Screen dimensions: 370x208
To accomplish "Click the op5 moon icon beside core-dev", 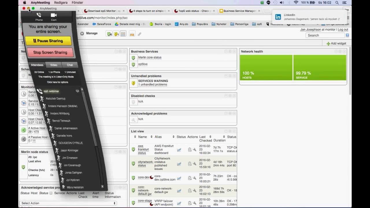I will [x=151, y=177].
